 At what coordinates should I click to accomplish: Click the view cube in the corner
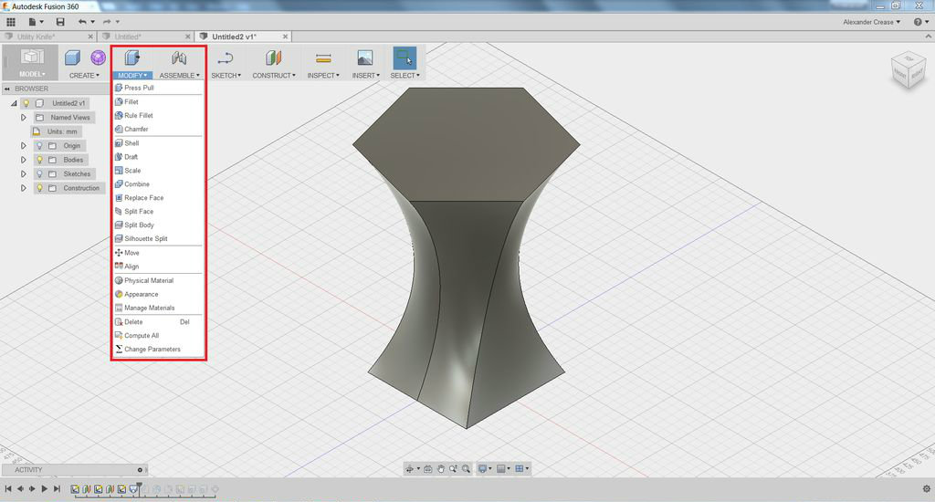click(908, 71)
